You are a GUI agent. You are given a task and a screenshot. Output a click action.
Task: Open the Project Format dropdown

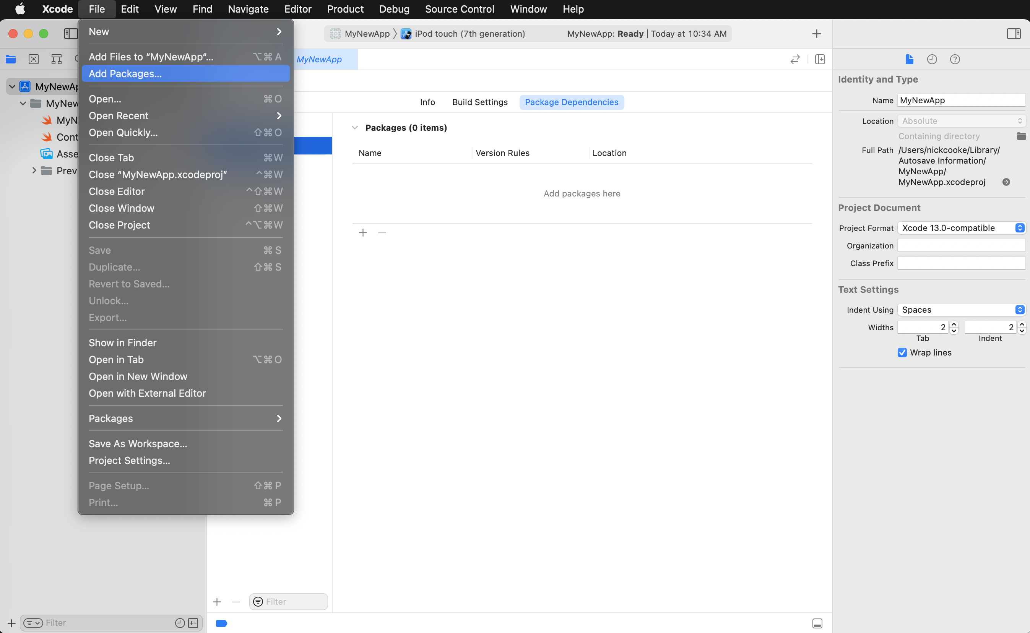click(x=961, y=228)
